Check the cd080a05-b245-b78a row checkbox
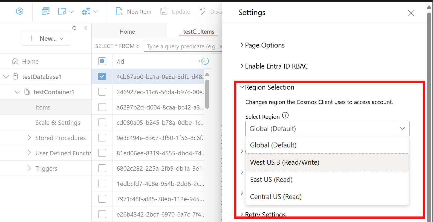 (102, 122)
